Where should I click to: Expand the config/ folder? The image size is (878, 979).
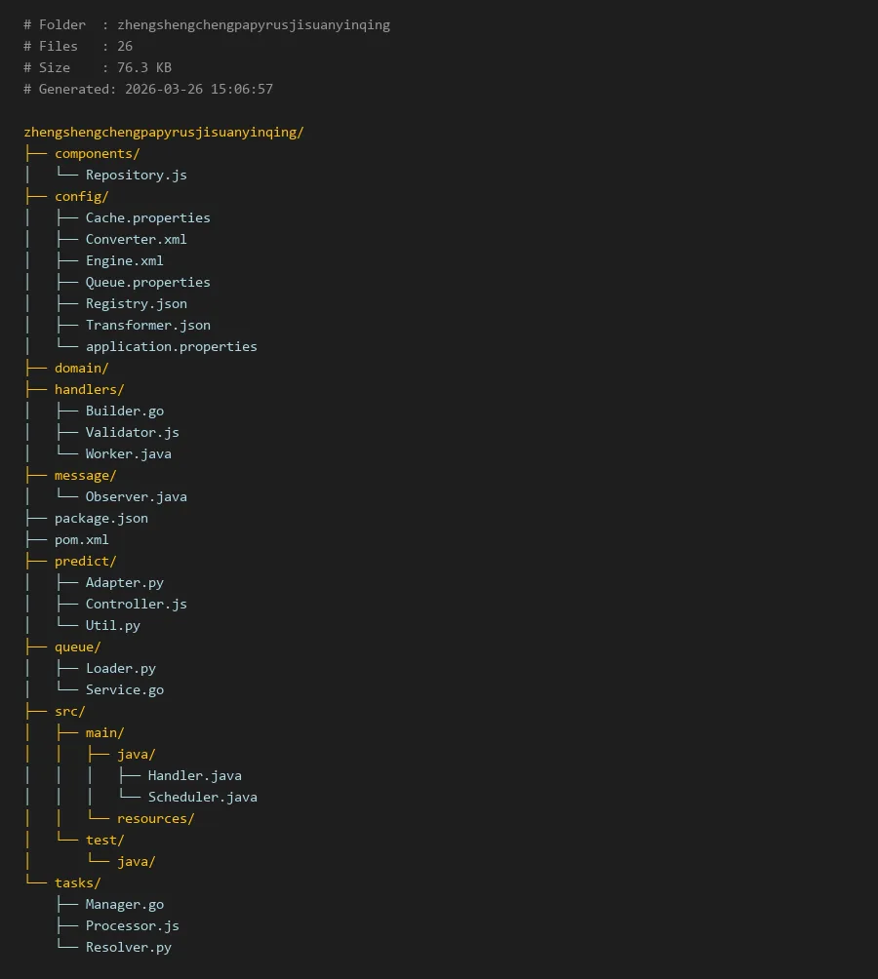click(81, 196)
